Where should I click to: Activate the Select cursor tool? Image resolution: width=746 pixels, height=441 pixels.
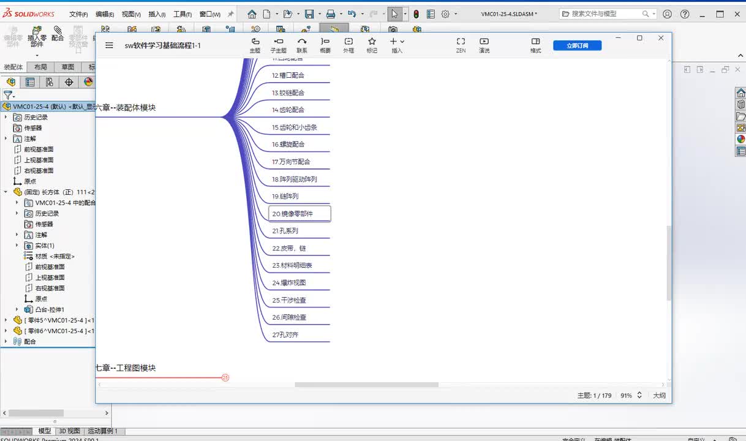(395, 14)
